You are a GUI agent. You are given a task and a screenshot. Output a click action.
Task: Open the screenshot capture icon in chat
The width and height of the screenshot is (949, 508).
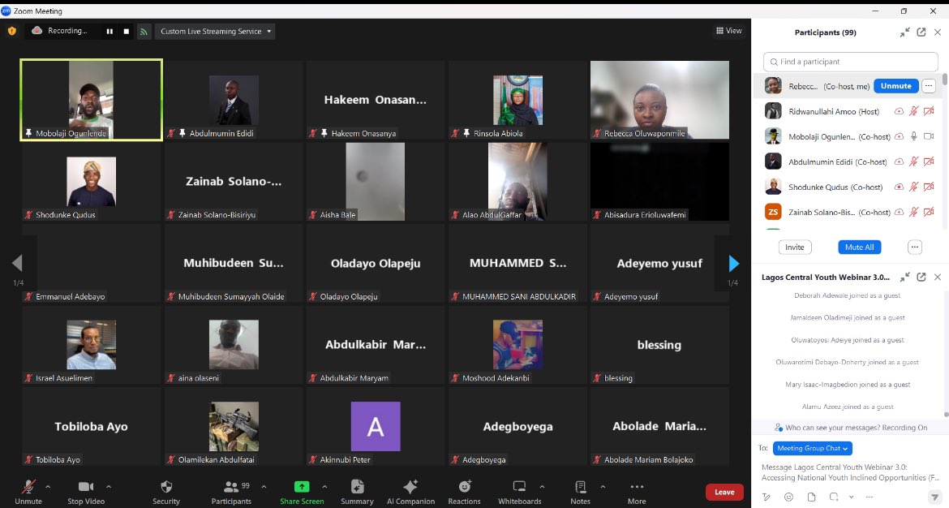[x=833, y=497]
